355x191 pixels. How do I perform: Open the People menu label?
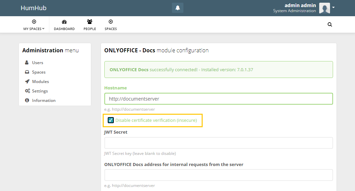click(90, 29)
